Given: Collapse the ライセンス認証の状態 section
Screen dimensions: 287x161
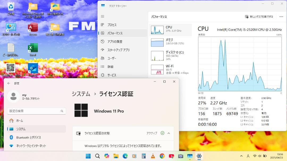Looking at the screenshot, I should (x=168, y=133).
